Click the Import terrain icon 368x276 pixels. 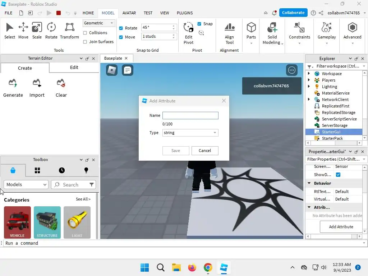(37, 83)
